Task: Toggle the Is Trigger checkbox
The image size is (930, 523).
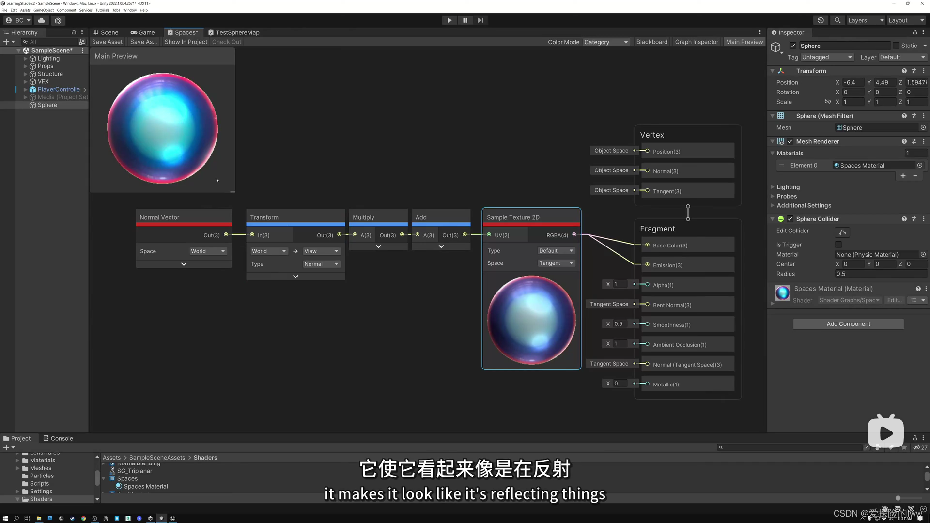Action: pos(838,245)
